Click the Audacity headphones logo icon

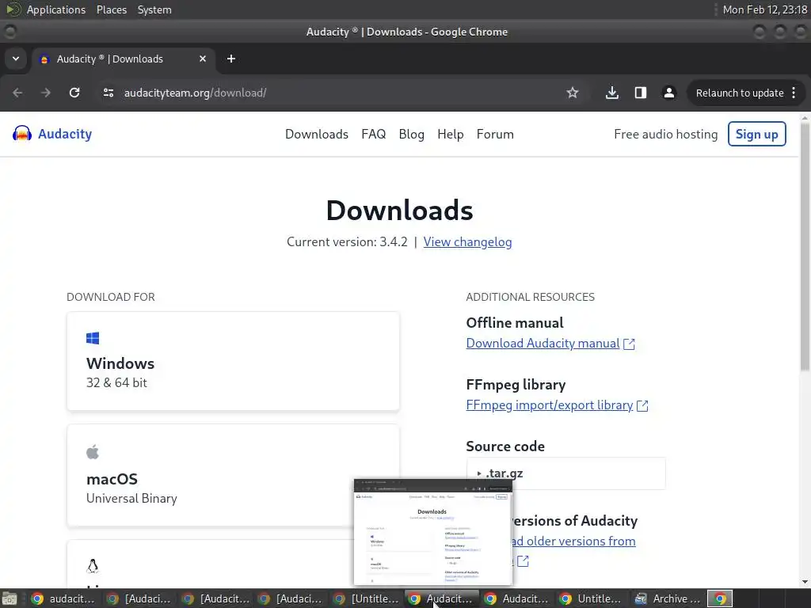[21, 134]
